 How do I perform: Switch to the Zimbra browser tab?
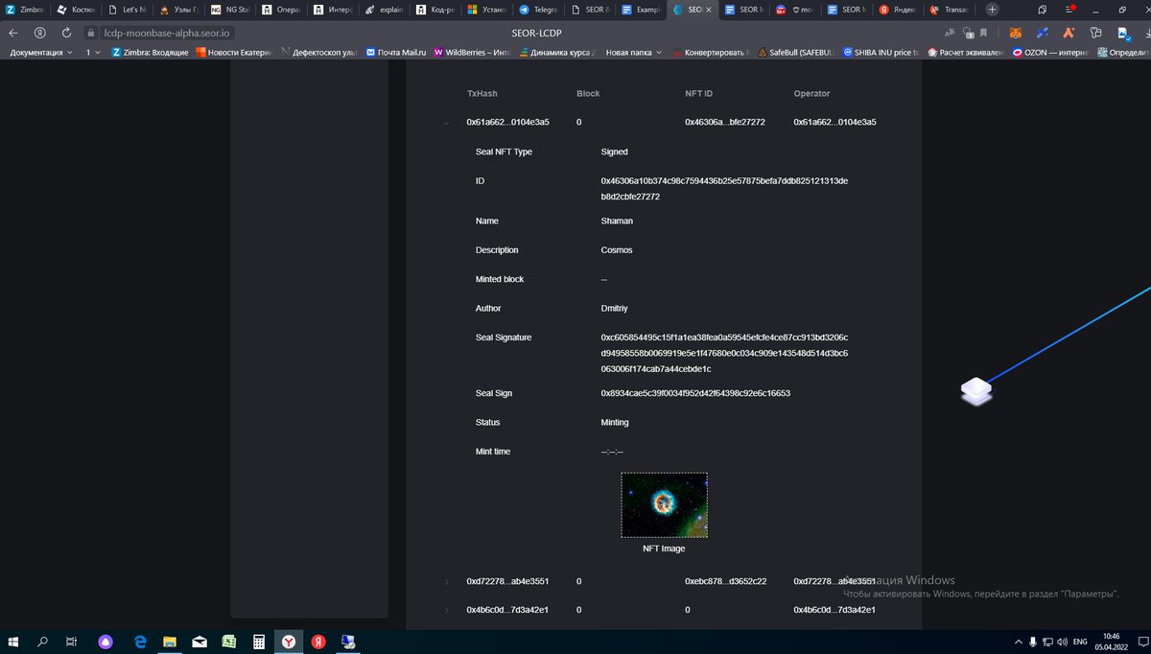pos(24,10)
